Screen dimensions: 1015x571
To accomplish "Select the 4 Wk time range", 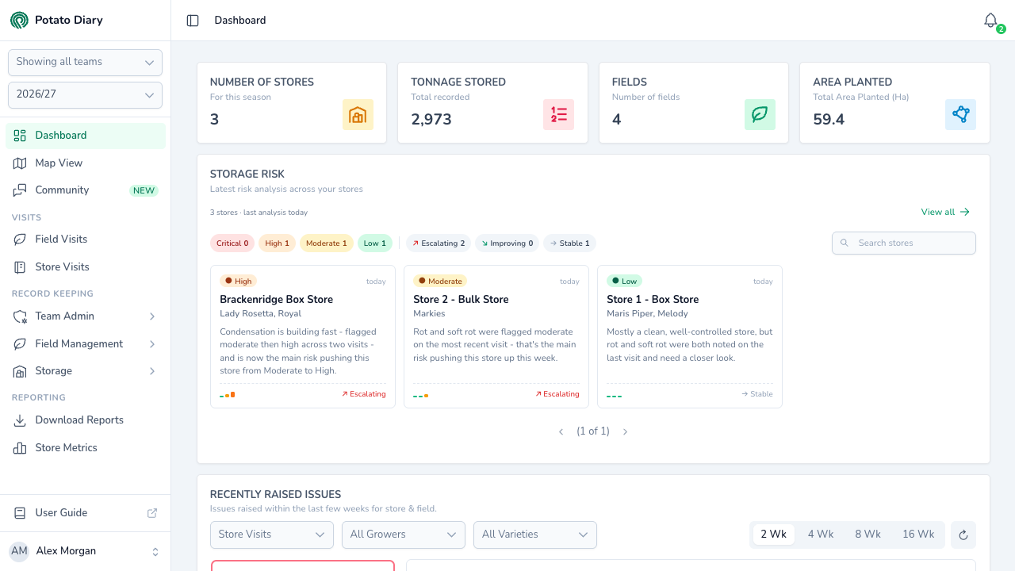I will tap(821, 535).
